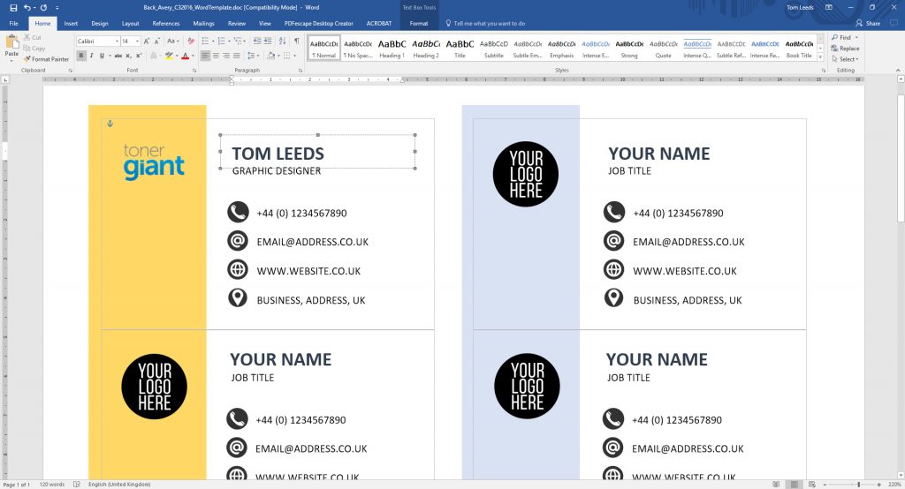This screenshot has width=905, height=489.
Task: Click the Format Painter button
Action: pyautogui.click(x=46, y=59)
